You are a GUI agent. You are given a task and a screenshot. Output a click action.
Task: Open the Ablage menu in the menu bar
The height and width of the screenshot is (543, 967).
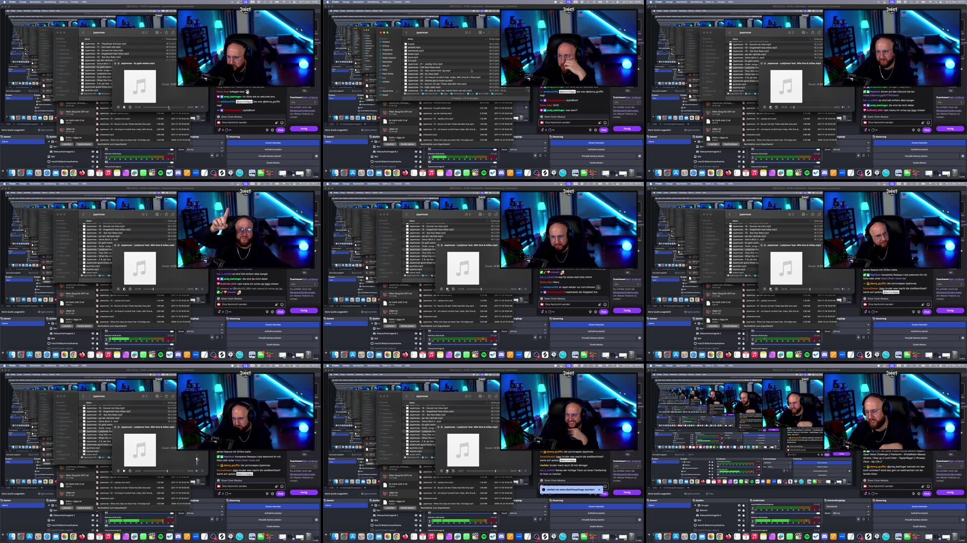pyautogui.click(x=23, y=2)
